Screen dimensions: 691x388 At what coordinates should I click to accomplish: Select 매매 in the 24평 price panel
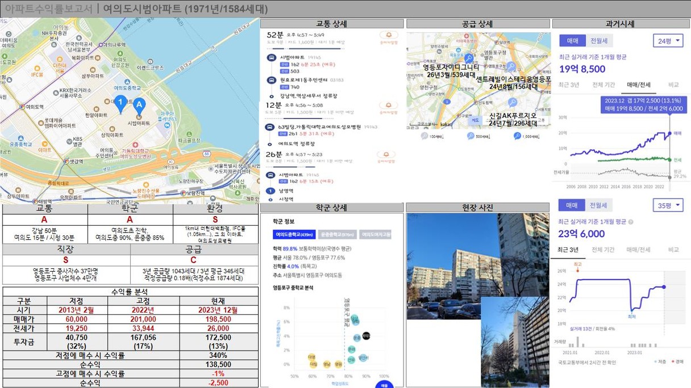[572, 41]
